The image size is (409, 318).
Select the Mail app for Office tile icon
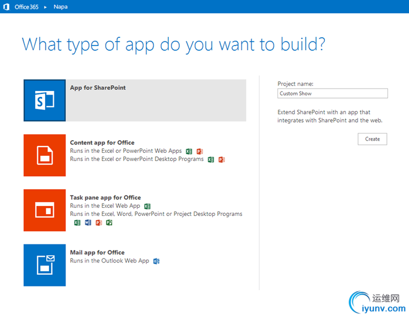point(44,265)
